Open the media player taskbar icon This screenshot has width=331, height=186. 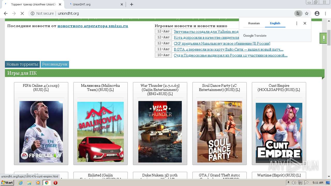38,183
